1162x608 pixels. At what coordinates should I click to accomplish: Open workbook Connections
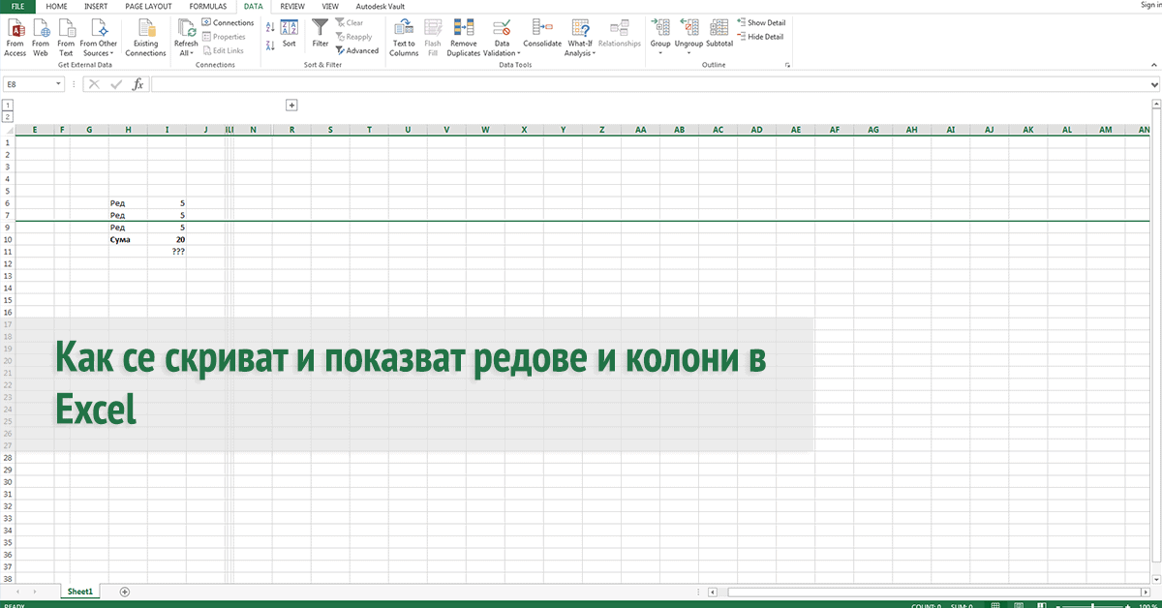coord(228,22)
